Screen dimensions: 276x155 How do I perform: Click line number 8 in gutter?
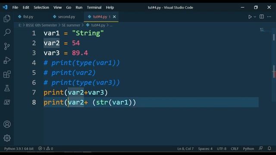click(x=34, y=102)
